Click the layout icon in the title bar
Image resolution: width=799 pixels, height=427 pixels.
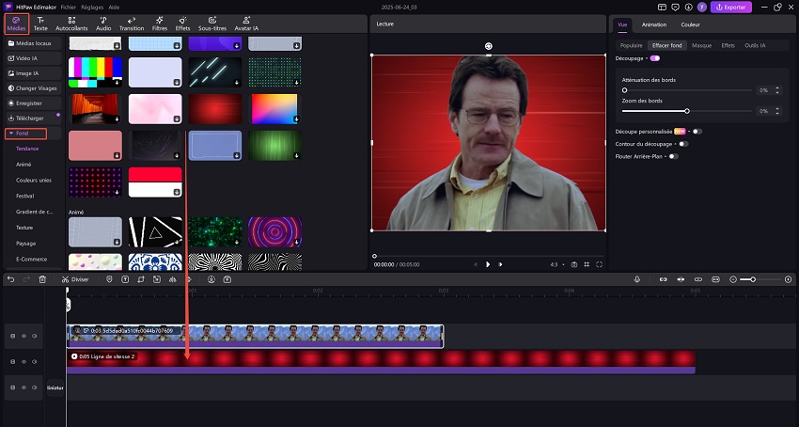[662, 8]
